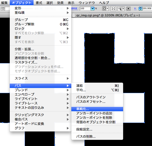The width and height of the screenshot is (152, 146).
Task: Open the 表示 menu
Action: coord(71,3)
